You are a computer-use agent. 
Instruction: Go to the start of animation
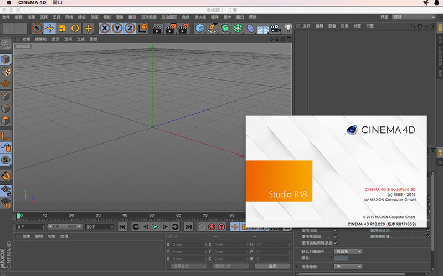pos(122,227)
